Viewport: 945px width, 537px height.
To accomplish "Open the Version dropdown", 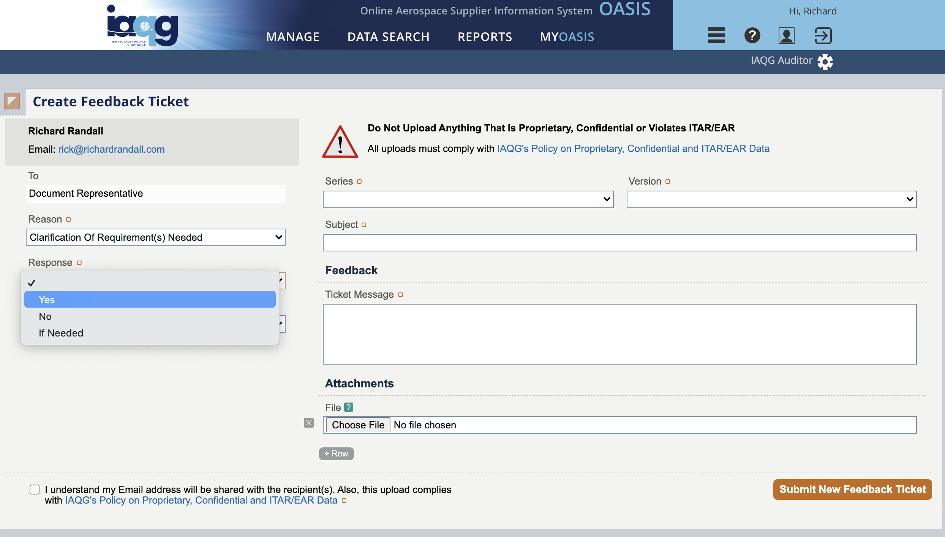I will [771, 199].
